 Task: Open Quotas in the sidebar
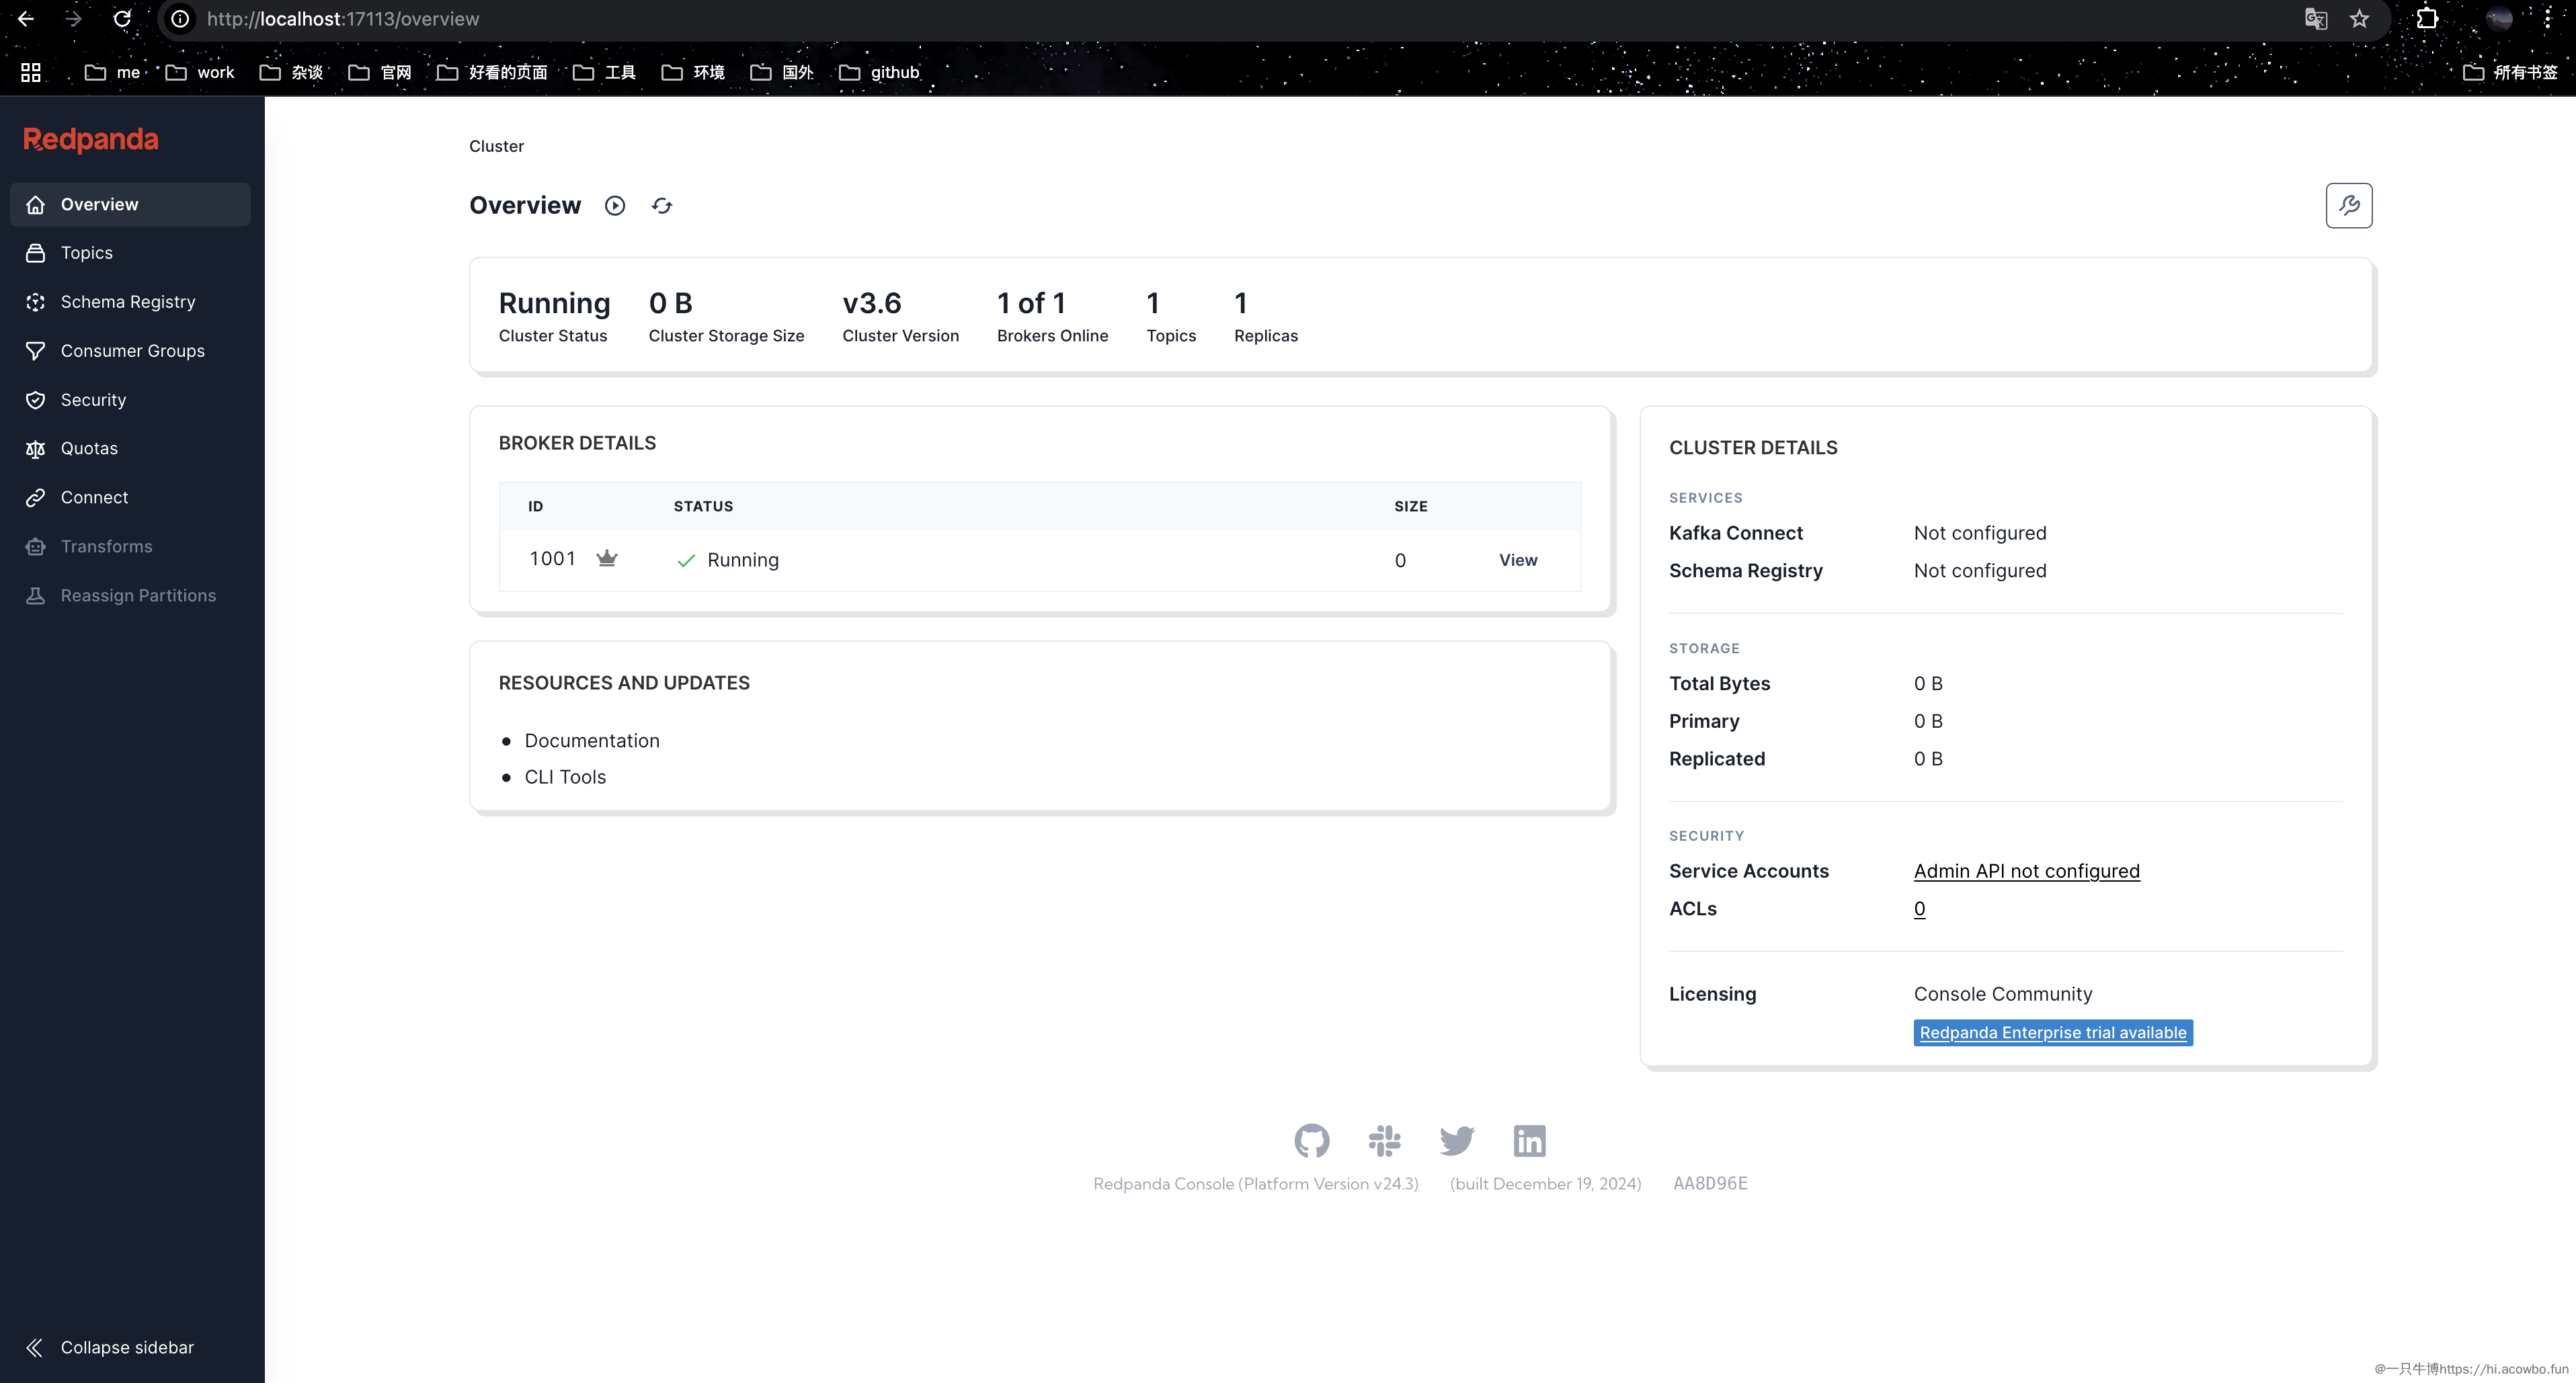tap(130, 449)
